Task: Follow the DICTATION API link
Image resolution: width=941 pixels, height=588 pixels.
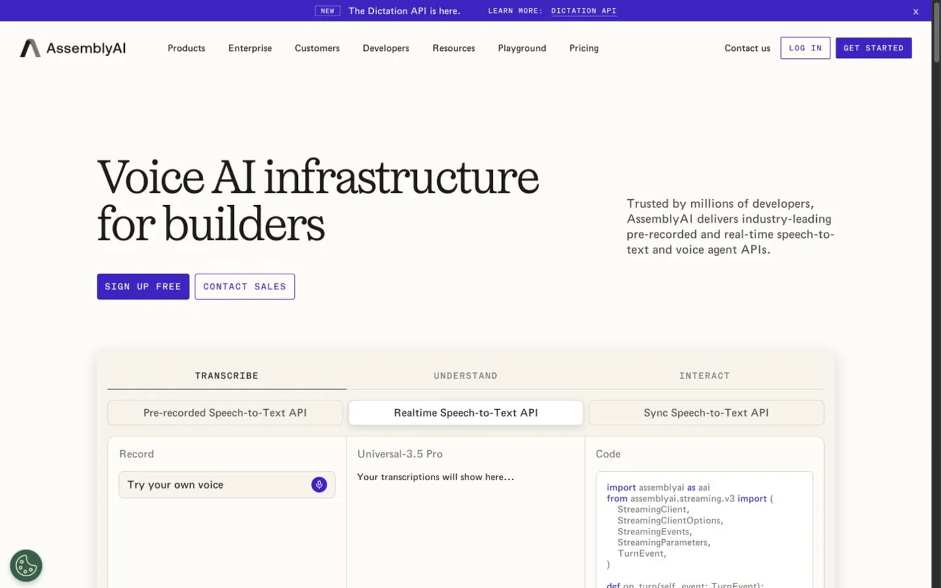Action: [x=584, y=11]
